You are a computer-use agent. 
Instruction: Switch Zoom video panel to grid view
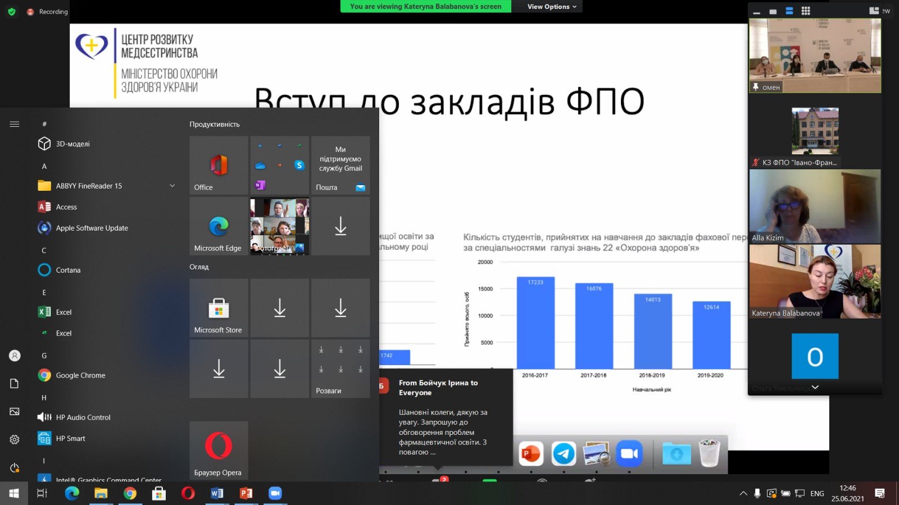(x=805, y=11)
